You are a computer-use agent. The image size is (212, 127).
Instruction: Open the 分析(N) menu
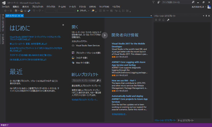coord(92,7)
